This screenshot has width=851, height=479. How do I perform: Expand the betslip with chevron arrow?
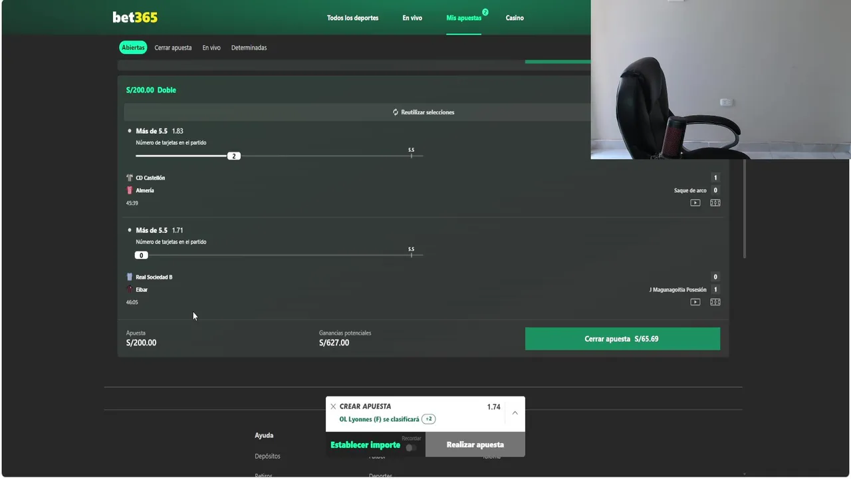[x=515, y=413]
